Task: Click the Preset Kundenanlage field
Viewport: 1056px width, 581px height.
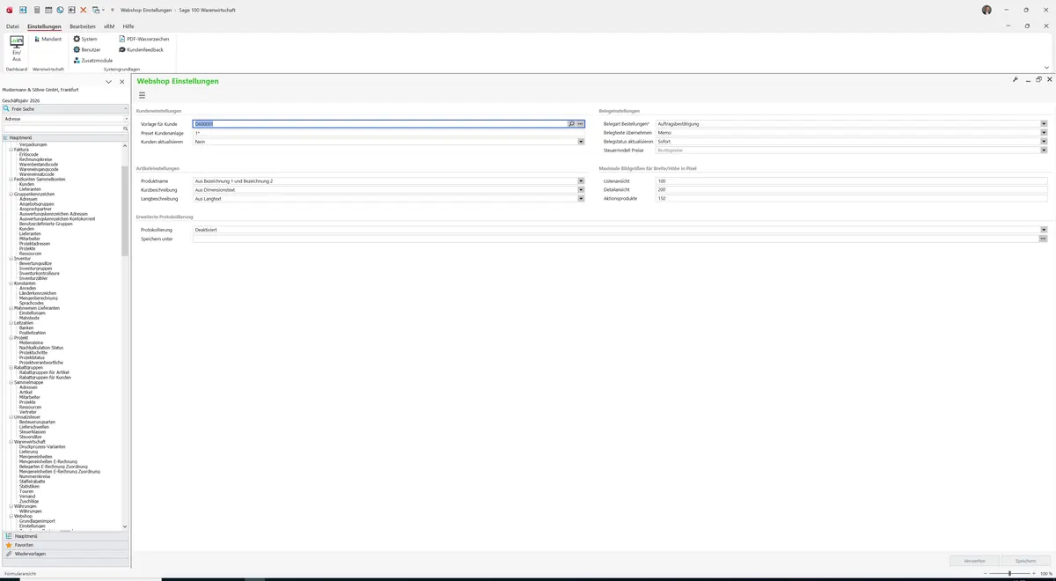Action: [x=389, y=133]
